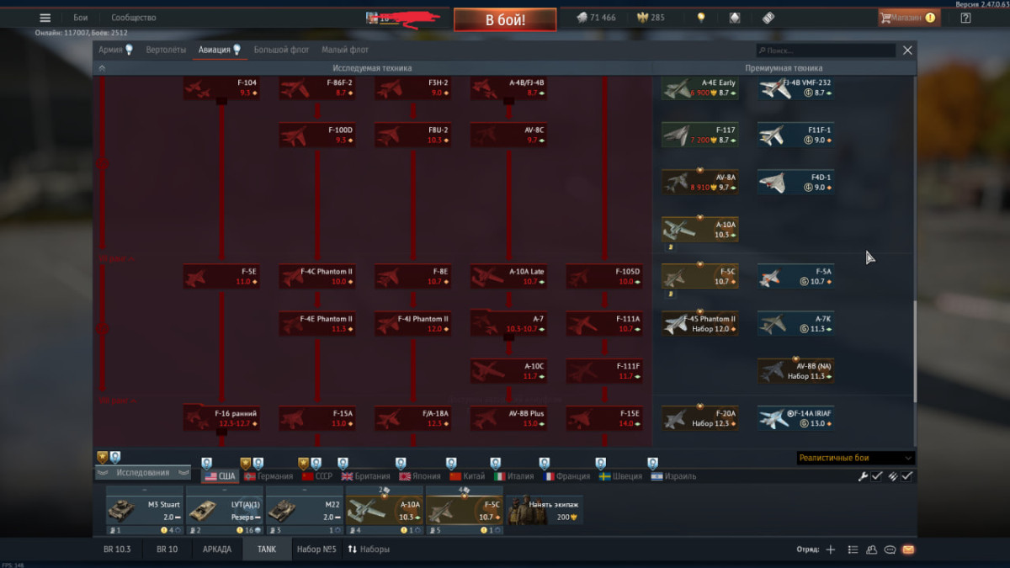Click the Silver Lions balance icon

click(582, 18)
